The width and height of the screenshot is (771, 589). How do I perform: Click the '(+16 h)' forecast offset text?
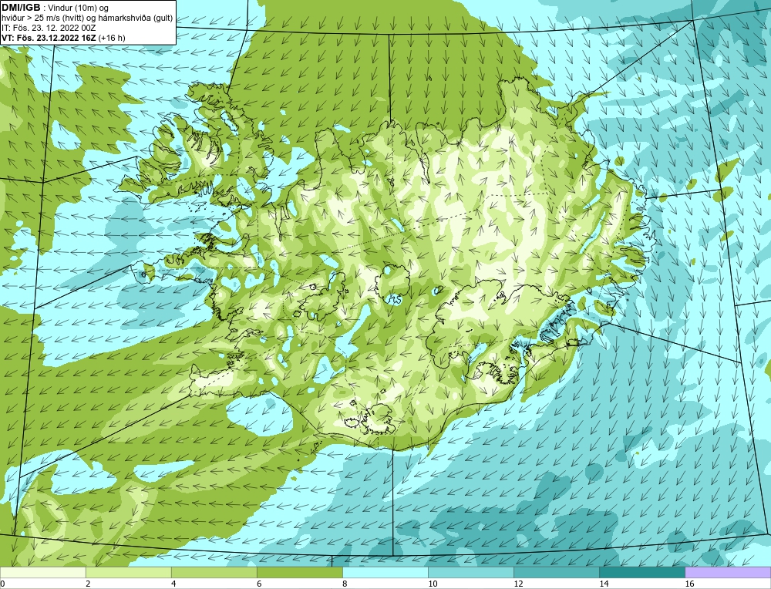(x=112, y=37)
